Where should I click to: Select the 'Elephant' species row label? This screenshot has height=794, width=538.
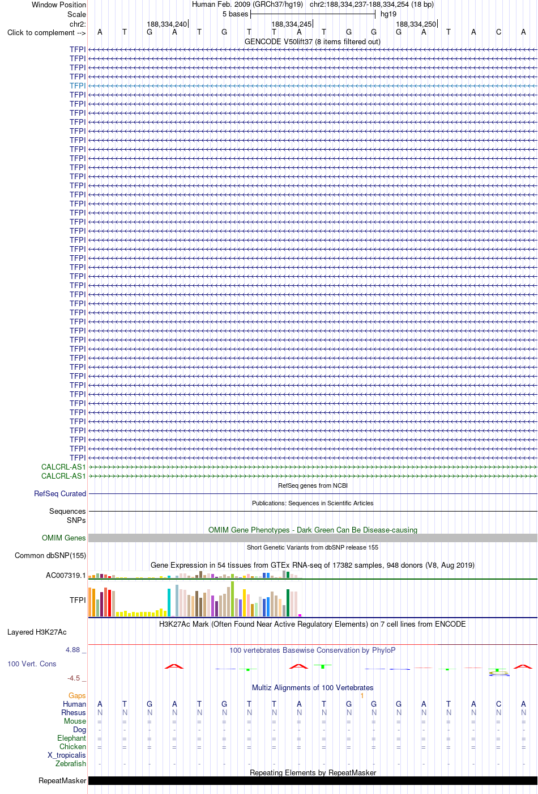[71, 738]
